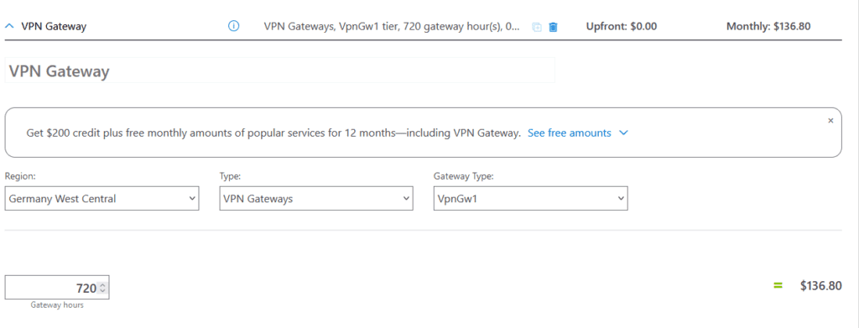Click the Gateway hours label

click(57, 305)
